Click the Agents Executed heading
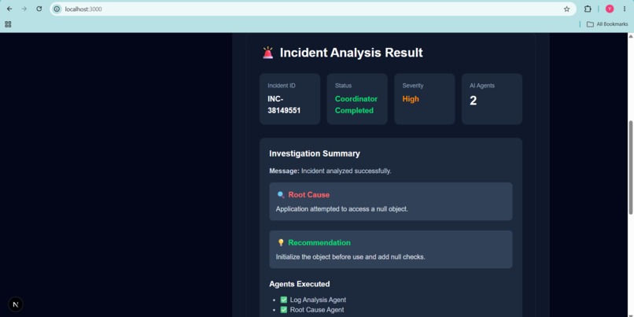Viewport: 634px width, 317px height. tap(300, 284)
